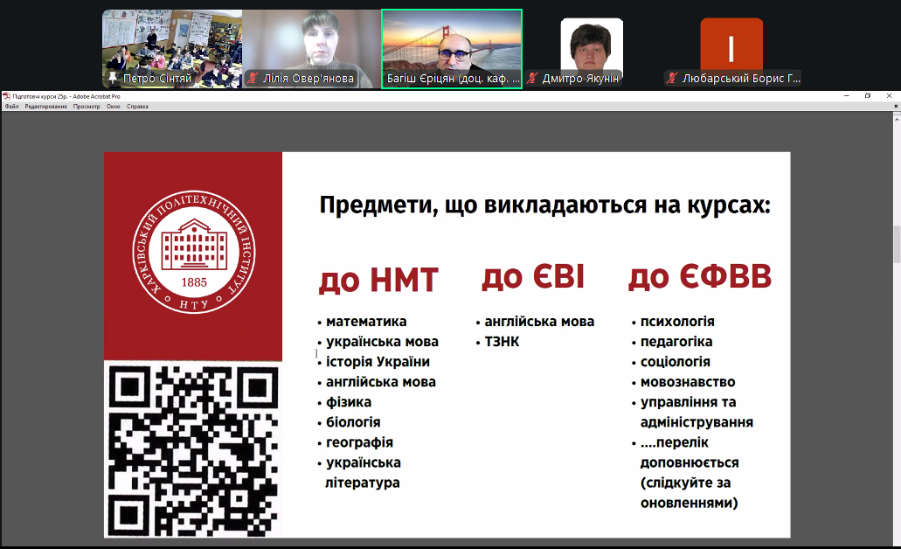Click the психологія list item

tap(677, 322)
